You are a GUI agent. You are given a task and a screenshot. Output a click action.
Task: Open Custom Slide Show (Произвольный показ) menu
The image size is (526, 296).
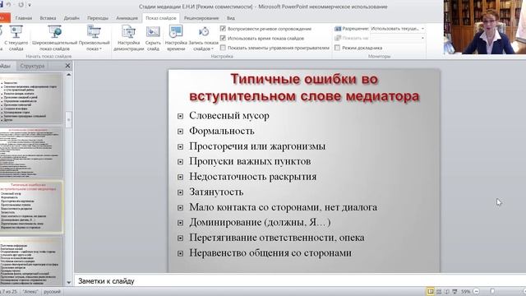pos(94,38)
